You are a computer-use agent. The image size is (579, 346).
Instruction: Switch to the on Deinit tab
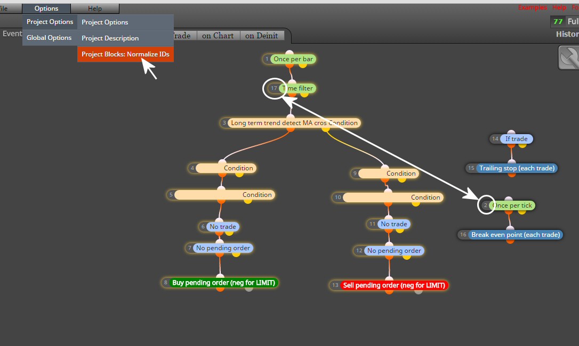point(261,36)
